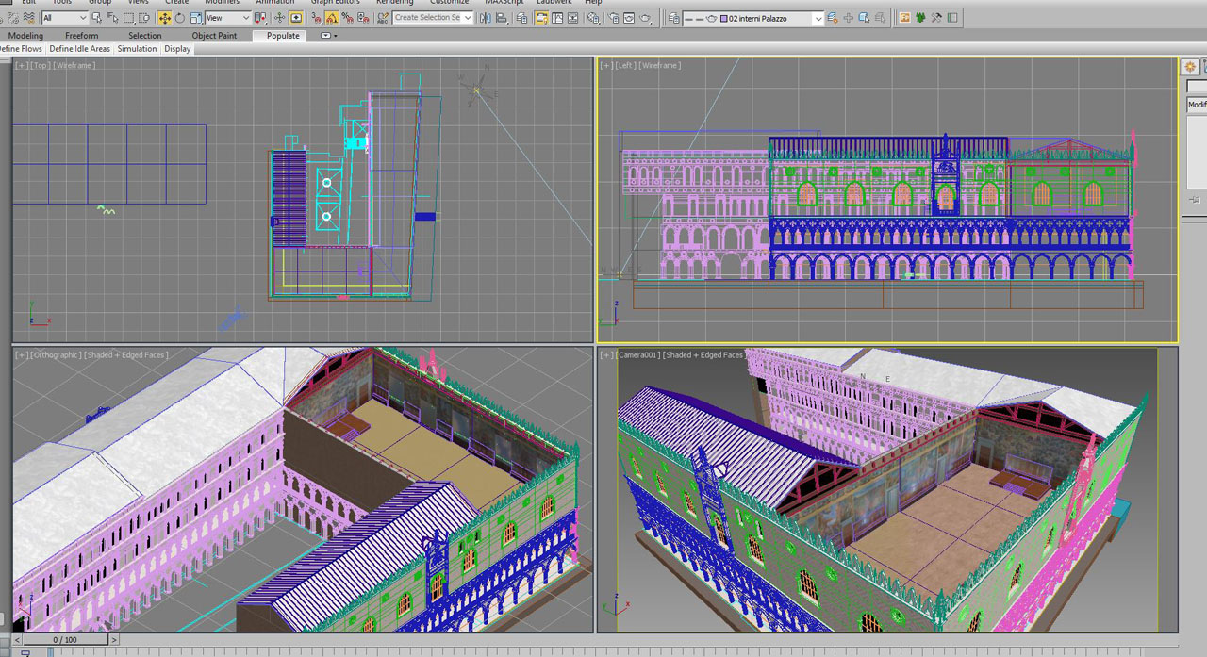This screenshot has height=657, width=1207.
Task: Activate the Select and Rotate tool
Action: click(x=180, y=18)
